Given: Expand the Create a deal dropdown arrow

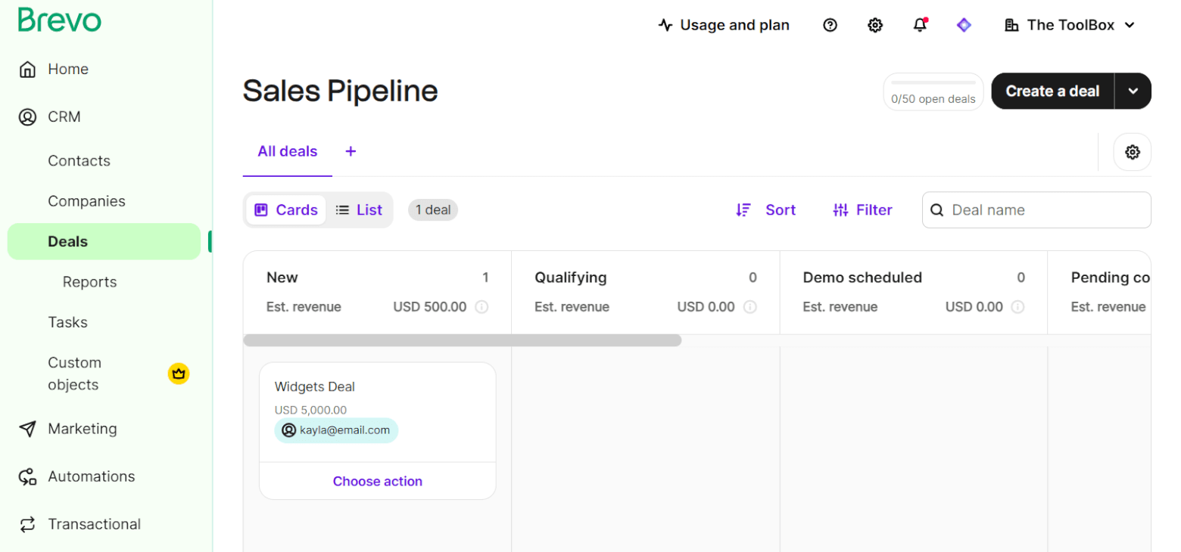Looking at the screenshot, I should pyautogui.click(x=1133, y=91).
